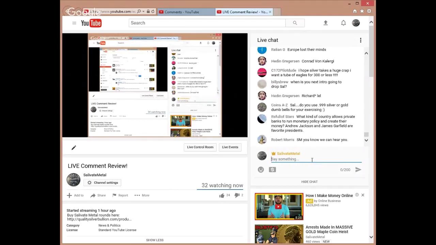This screenshot has height=245, width=436.
Task: Open the Maple Coin Heist video thumbnail
Action: (279, 234)
